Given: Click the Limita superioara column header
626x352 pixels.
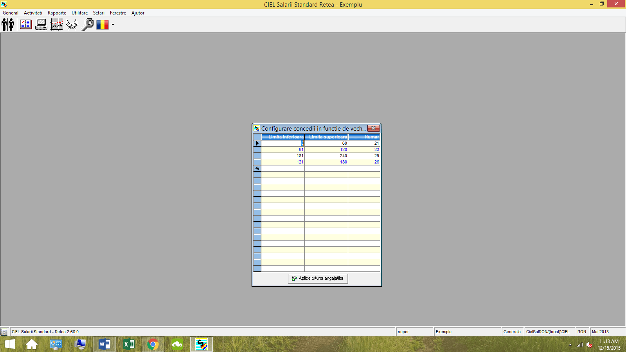Looking at the screenshot, I should click(x=326, y=137).
